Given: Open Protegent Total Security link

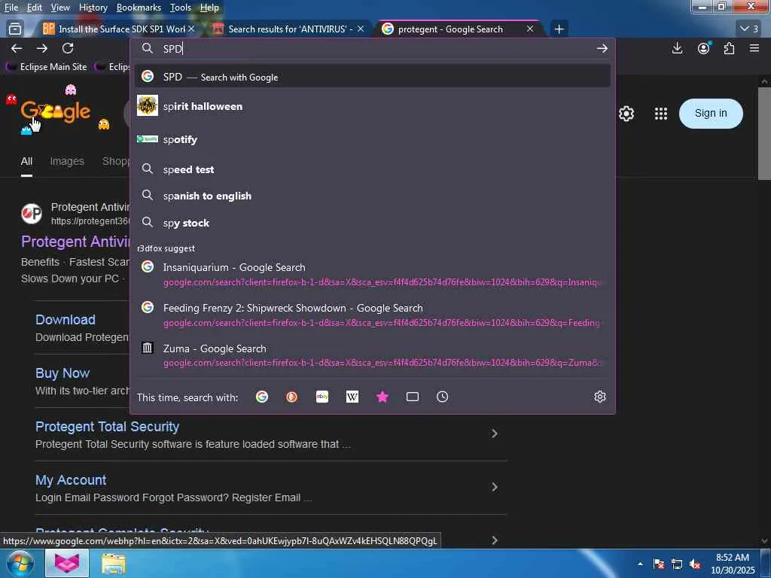Looking at the screenshot, I should coord(107,427).
